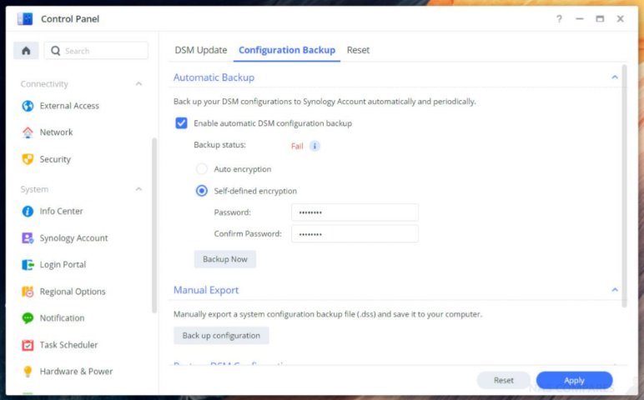Open Hardware & Power bulb icon
The height and width of the screenshot is (400, 644).
pos(28,372)
